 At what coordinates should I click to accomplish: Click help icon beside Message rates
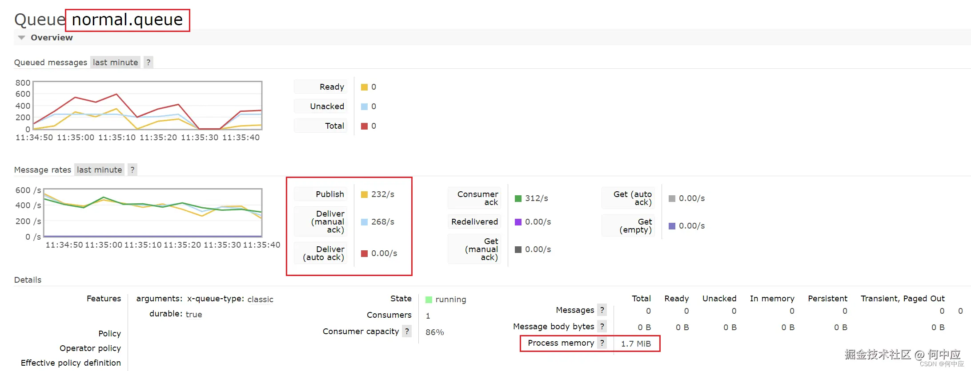pyautogui.click(x=132, y=170)
